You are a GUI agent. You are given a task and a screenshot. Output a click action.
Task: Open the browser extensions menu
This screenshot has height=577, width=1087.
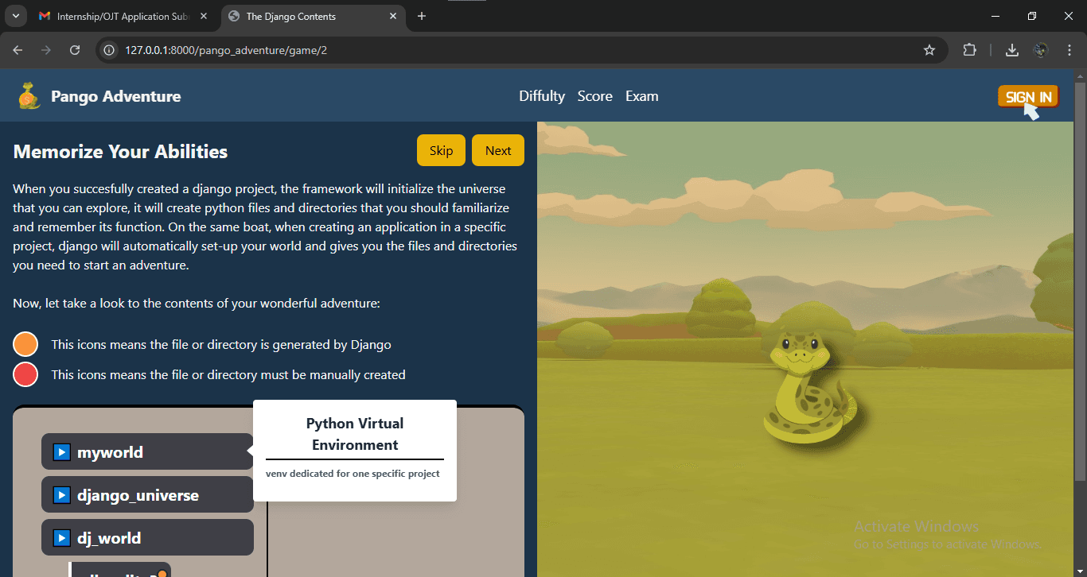(969, 50)
